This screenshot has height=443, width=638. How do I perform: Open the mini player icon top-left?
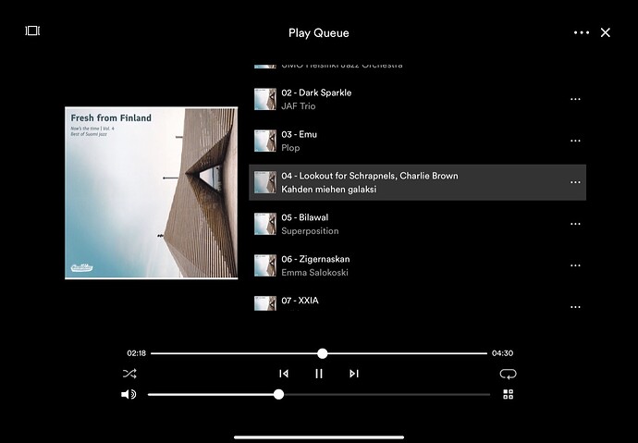pyautogui.click(x=32, y=31)
